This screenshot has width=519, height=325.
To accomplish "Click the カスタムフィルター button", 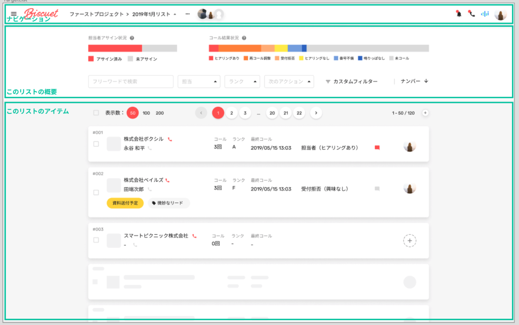I will click(x=351, y=81).
